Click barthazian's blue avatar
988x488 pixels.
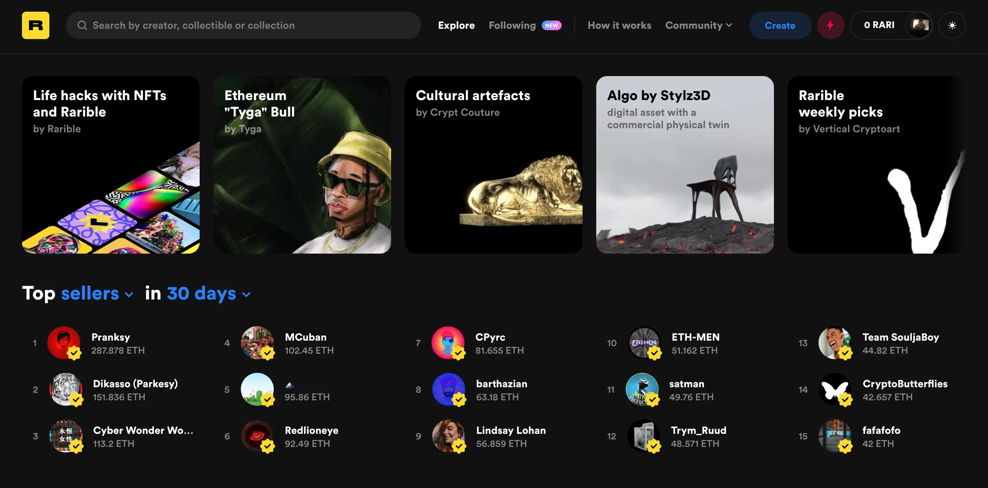(x=448, y=389)
